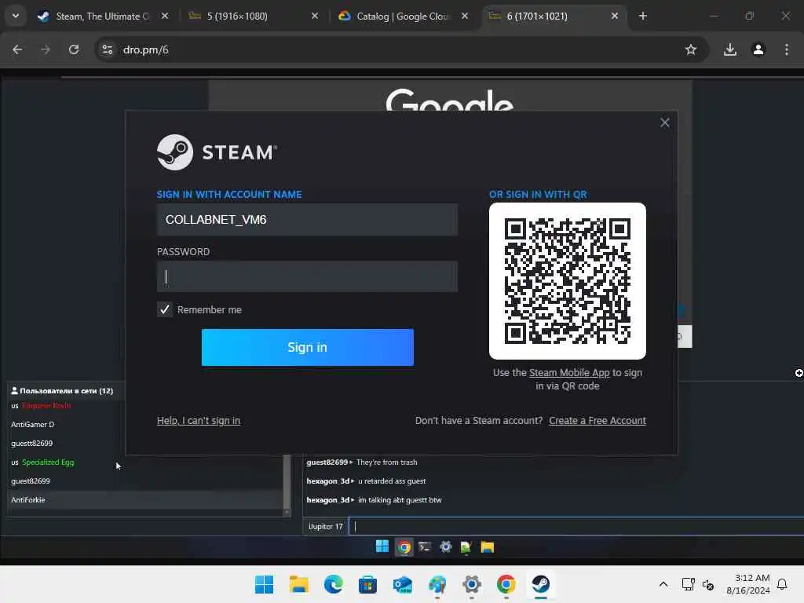Focus the Steam password field

click(307, 277)
